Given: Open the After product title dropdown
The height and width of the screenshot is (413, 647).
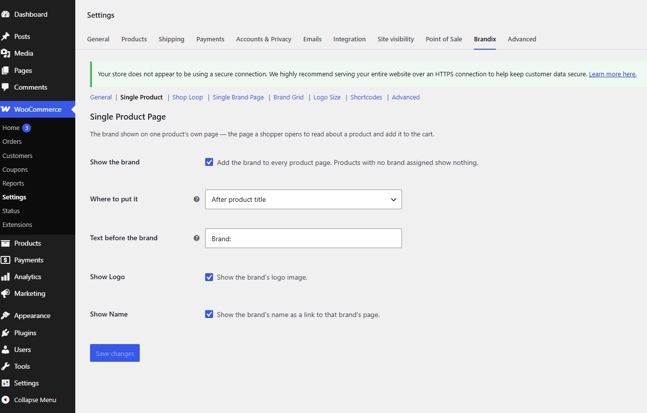Looking at the screenshot, I should 304,199.
